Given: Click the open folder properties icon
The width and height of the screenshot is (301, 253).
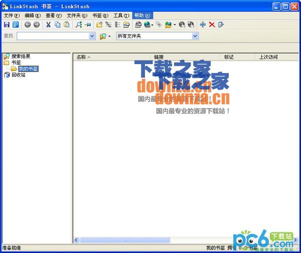Looking at the screenshot, I should tap(126, 25).
